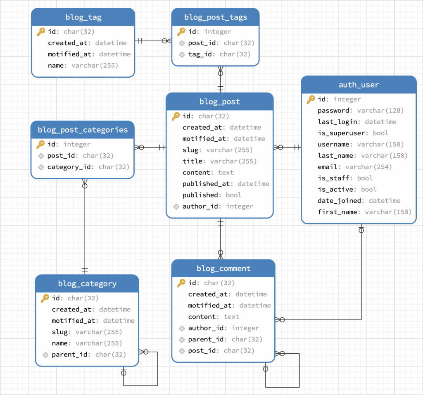Click diamond beside blog_post_categories post_id
The image size is (423, 395).
41,156
